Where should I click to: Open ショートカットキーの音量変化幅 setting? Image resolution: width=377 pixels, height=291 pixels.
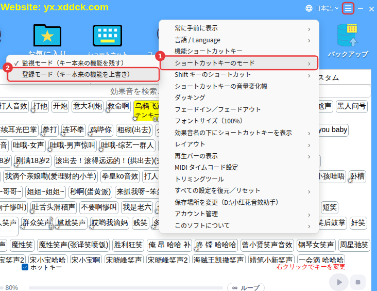(239, 86)
